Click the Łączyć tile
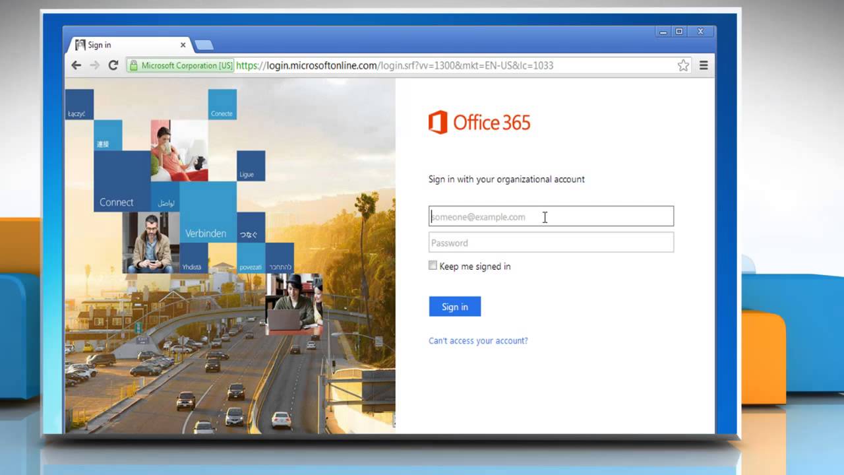This screenshot has height=475, width=844. 79,104
